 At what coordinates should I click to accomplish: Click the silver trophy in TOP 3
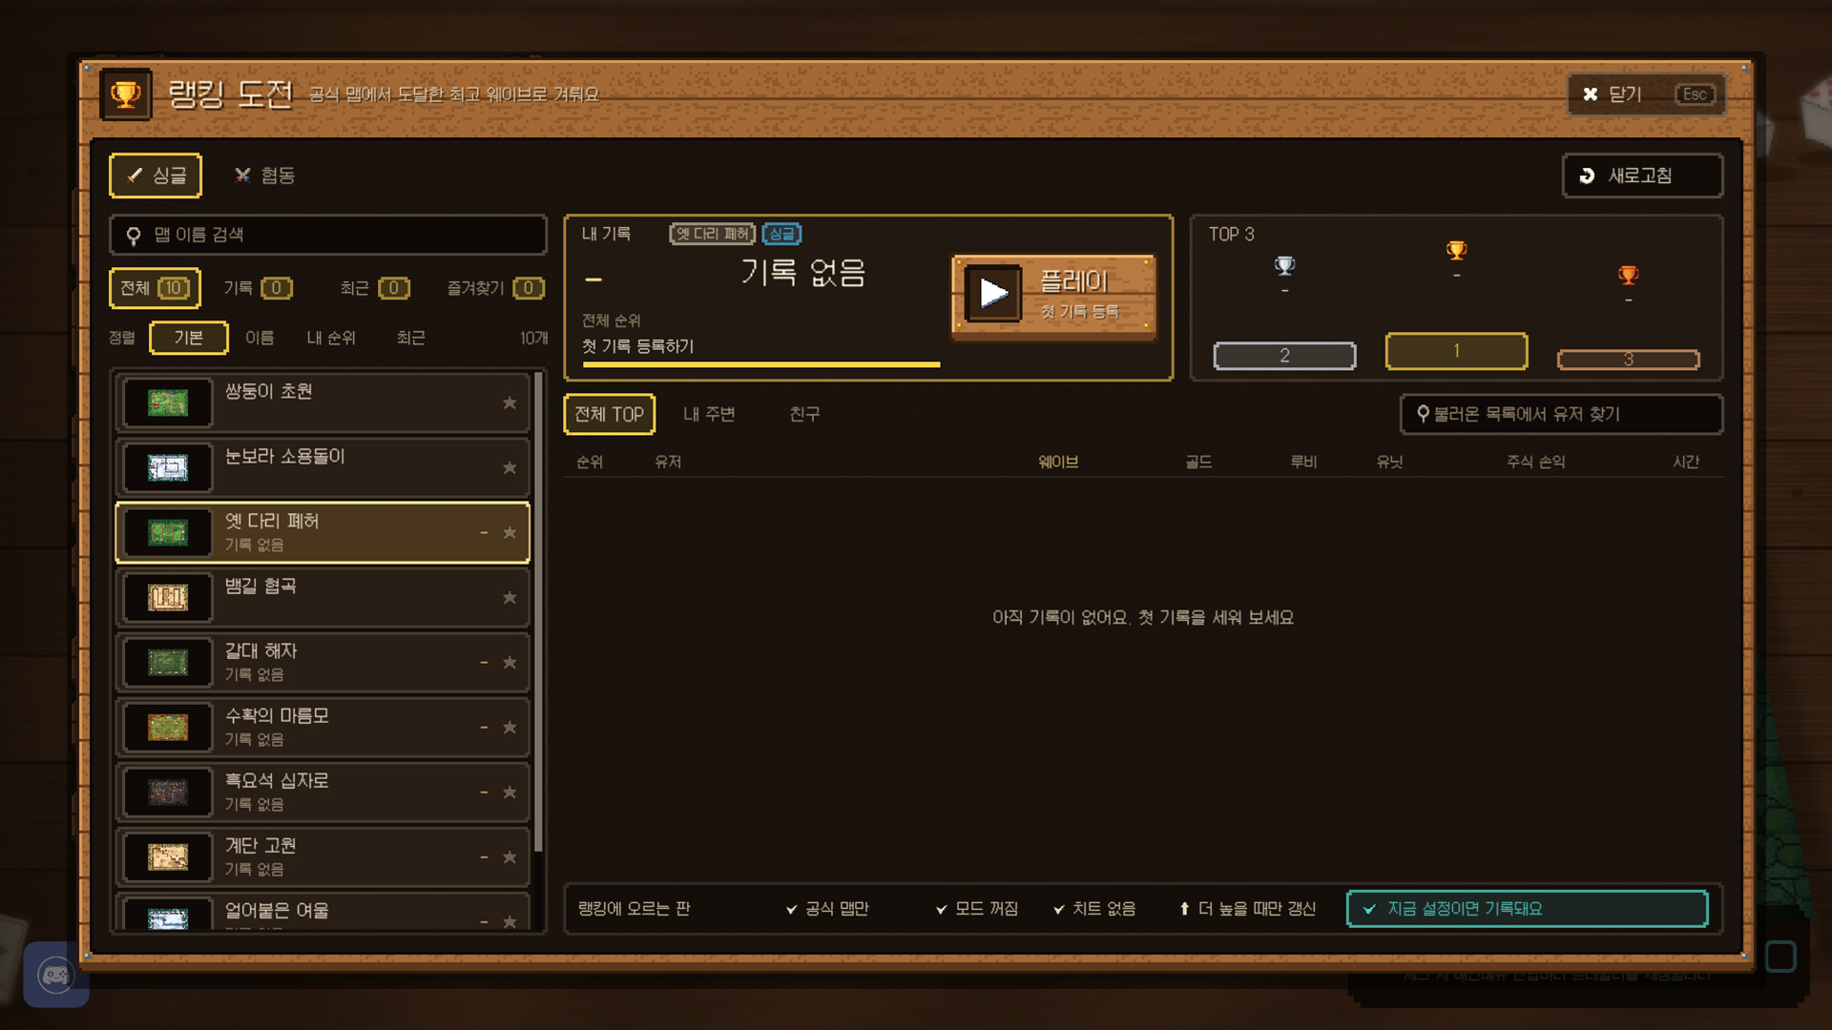1284,265
